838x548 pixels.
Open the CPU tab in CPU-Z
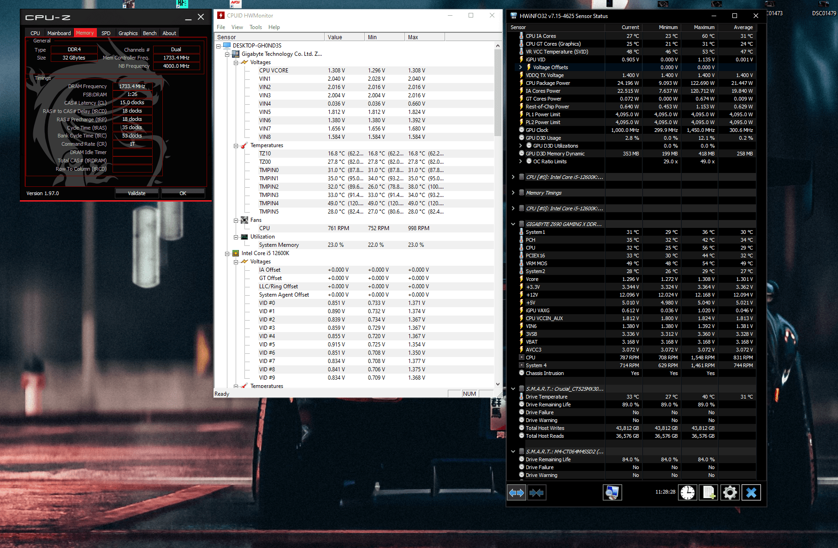pyautogui.click(x=35, y=33)
